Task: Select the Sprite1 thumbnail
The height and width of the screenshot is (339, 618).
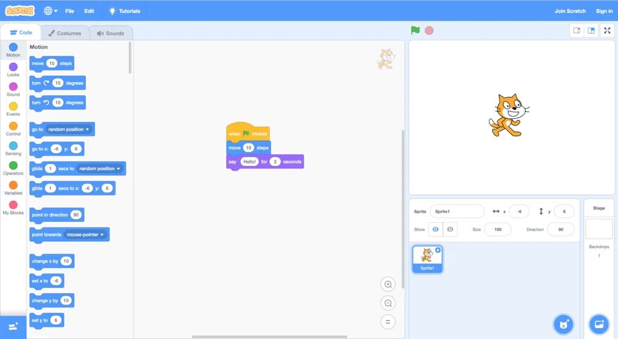Action: [427, 259]
